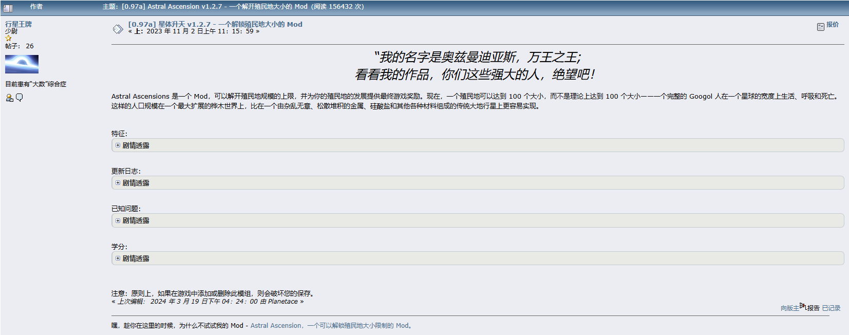The width and height of the screenshot is (849, 335).
Task: Click the 报价 quote link
Action: point(832,25)
